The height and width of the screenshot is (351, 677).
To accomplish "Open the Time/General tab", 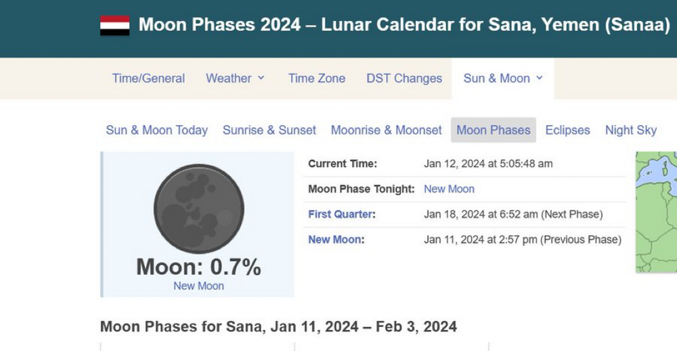I will [148, 78].
